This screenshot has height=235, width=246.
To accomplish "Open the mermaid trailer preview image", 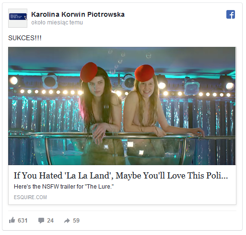I will pos(122,106).
